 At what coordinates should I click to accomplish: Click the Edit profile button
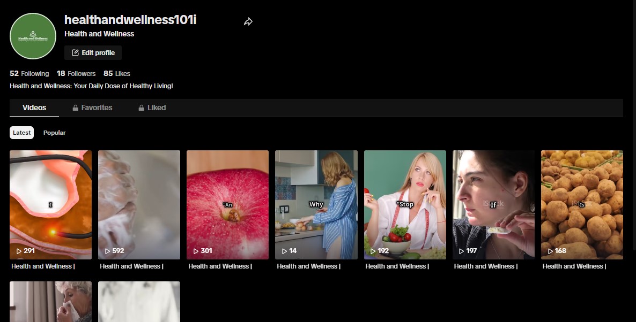pyautogui.click(x=93, y=52)
